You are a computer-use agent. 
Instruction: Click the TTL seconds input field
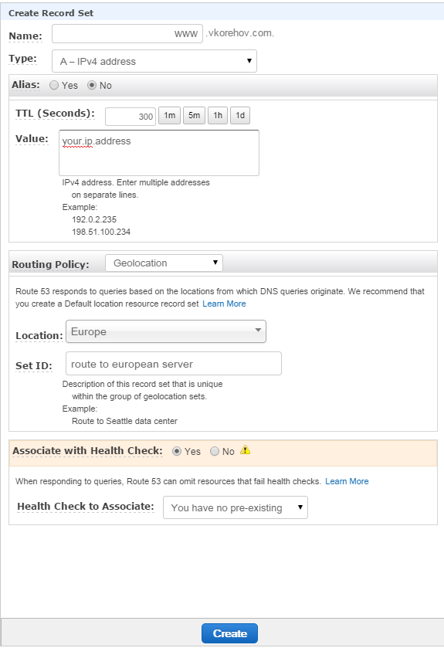[x=130, y=117]
